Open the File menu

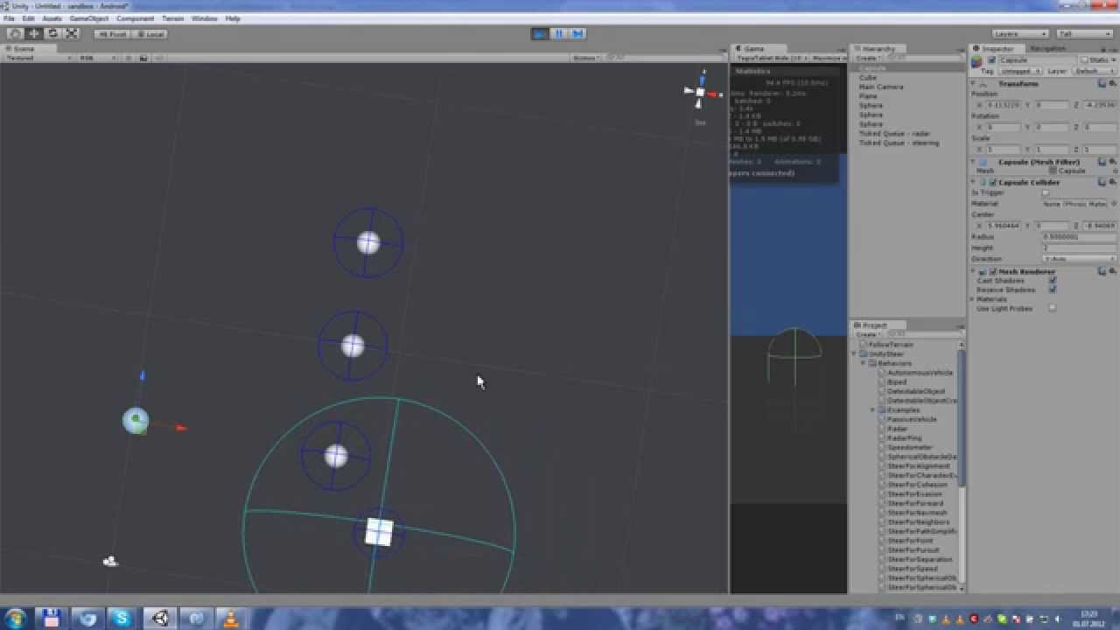pos(9,18)
